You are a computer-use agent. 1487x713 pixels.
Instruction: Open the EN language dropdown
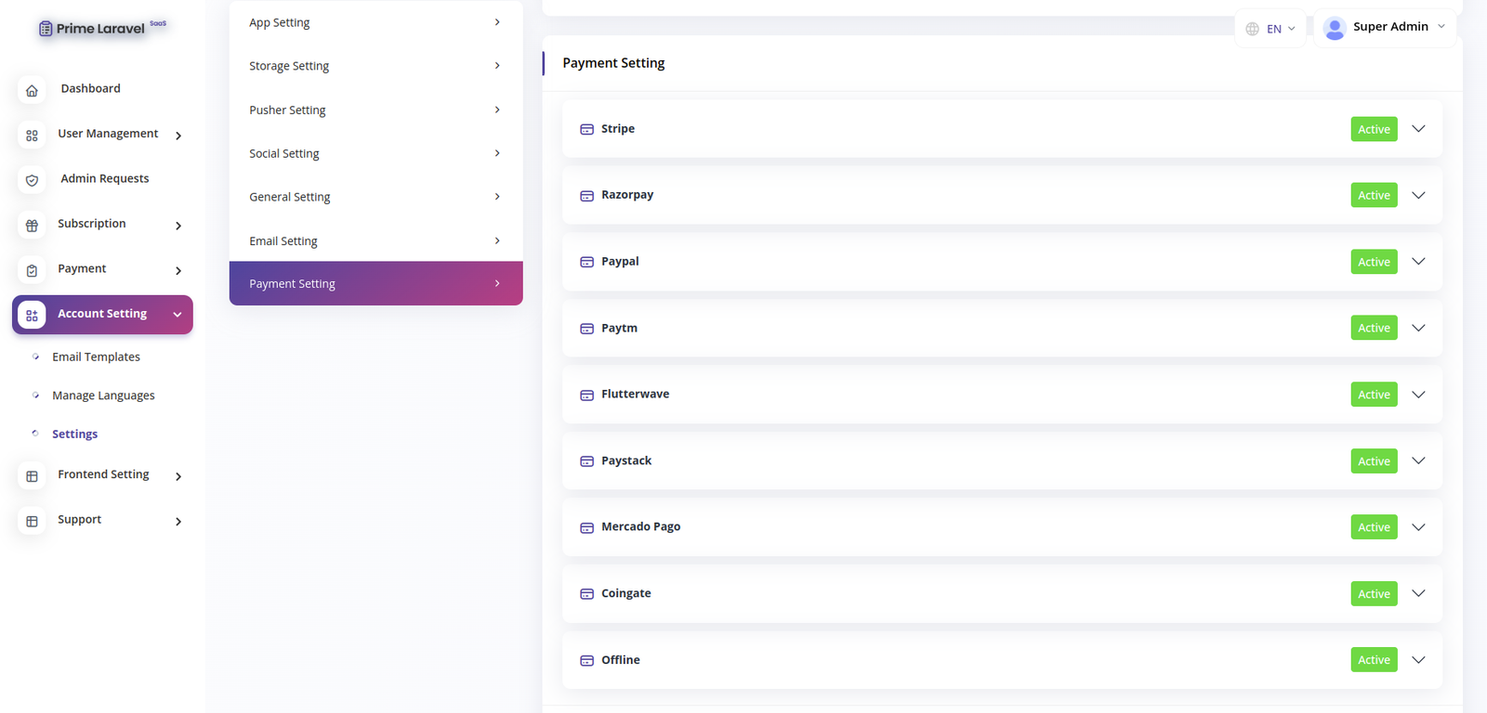click(1270, 29)
